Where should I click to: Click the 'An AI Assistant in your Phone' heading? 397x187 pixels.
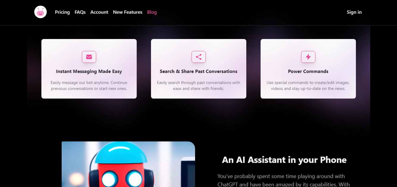pos(284,160)
